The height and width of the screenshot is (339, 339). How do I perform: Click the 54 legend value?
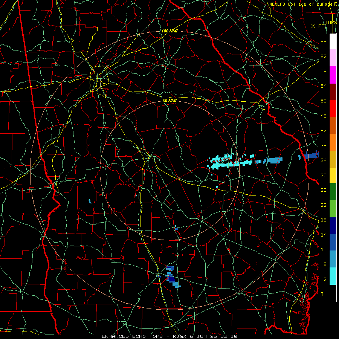[324, 86]
